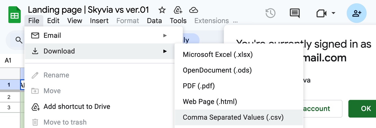Start a Meet video call
The width and height of the screenshot is (376, 128).
[321, 13]
